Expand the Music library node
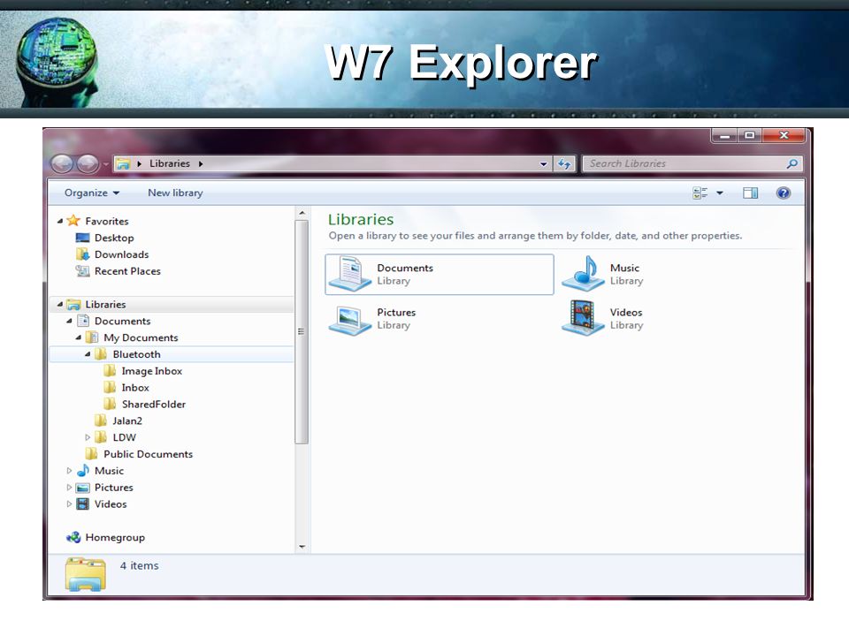The height and width of the screenshot is (636, 849). [x=69, y=471]
